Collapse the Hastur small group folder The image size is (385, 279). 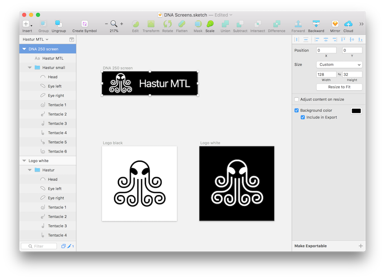point(30,68)
